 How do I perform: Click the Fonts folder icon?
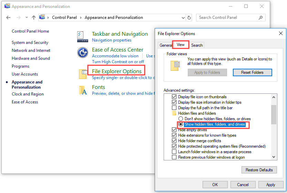click(x=83, y=90)
